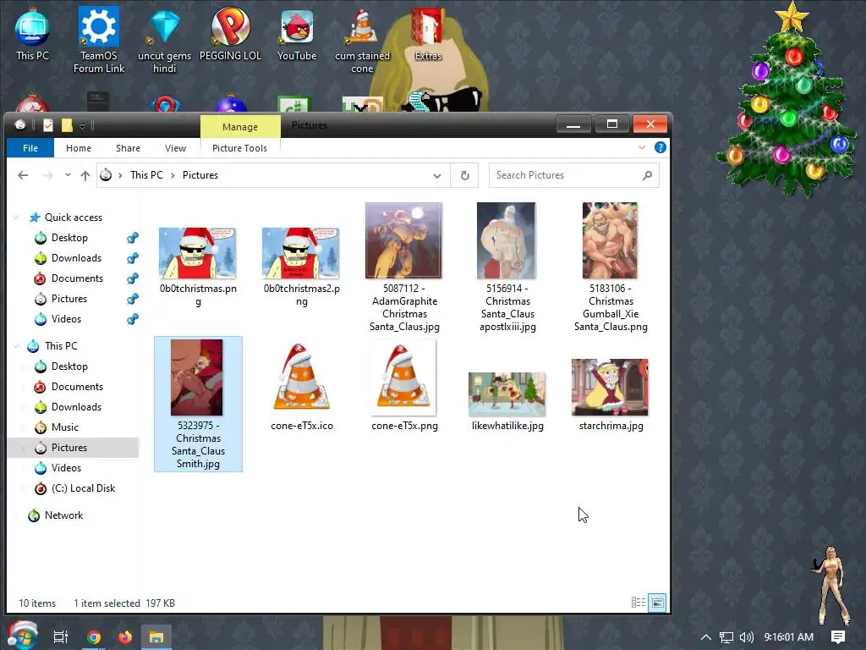The height and width of the screenshot is (650, 866).
Task: Click the TeamOS Forum Link desktop icon
Action: pos(99,40)
